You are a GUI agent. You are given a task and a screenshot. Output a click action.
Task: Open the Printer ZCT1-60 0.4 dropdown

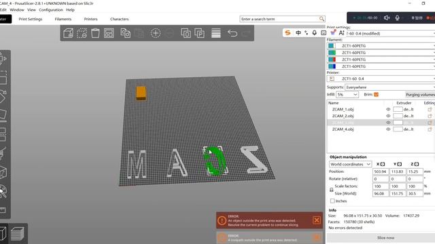tap(381, 79)
